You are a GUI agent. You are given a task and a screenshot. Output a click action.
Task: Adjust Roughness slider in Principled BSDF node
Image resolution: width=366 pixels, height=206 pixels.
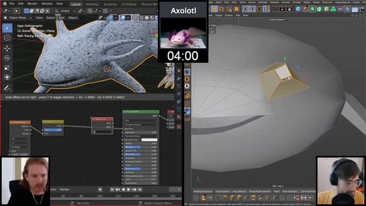[141, 154]
